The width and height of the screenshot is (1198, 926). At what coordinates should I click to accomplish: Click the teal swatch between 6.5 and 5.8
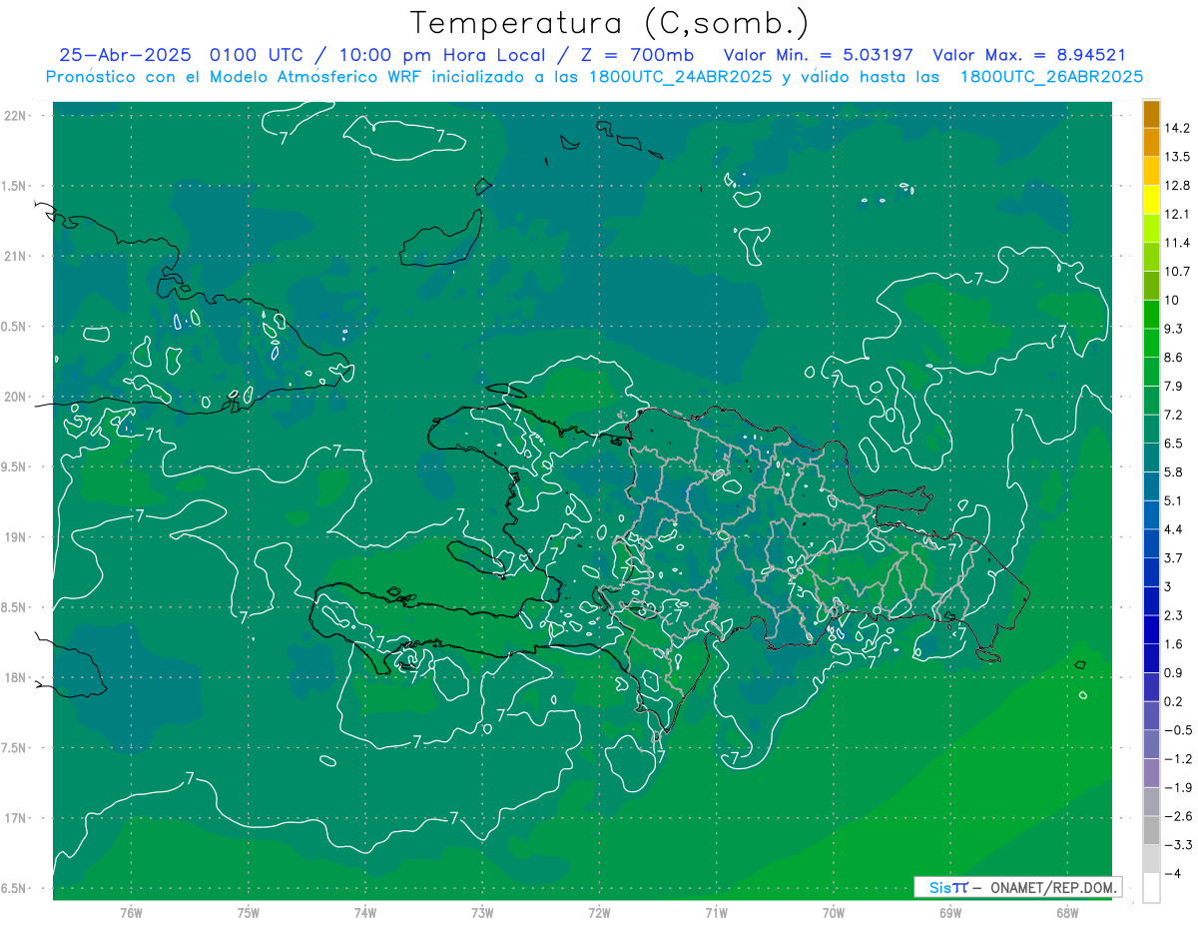pyautogui.click(x=1151, y=458)
